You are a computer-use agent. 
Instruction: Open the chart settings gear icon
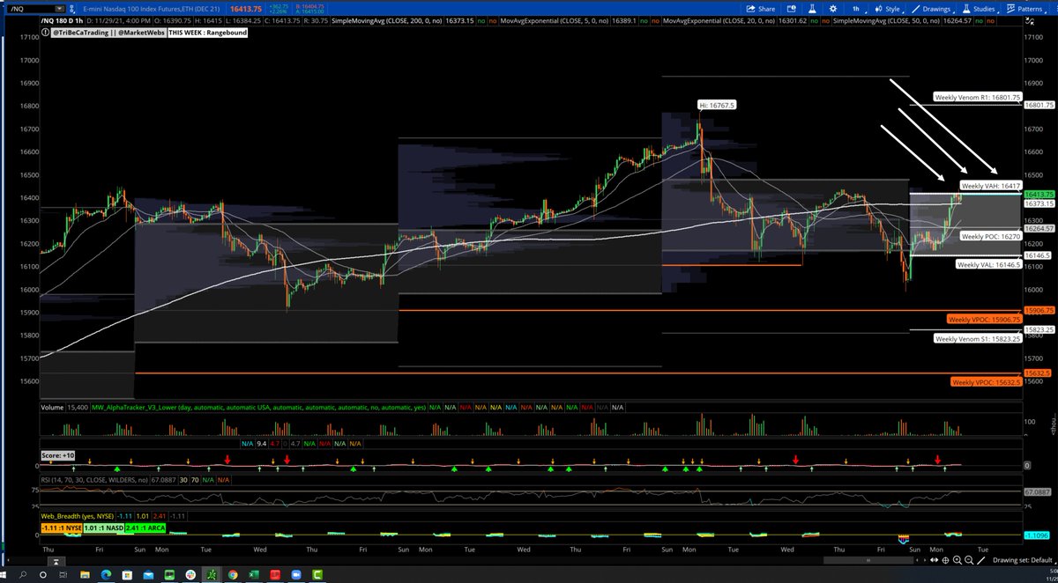[832, 9]
